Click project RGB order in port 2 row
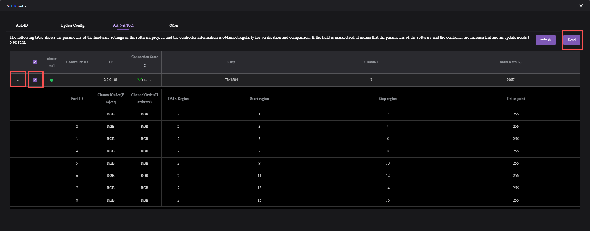 coord(111,127)
